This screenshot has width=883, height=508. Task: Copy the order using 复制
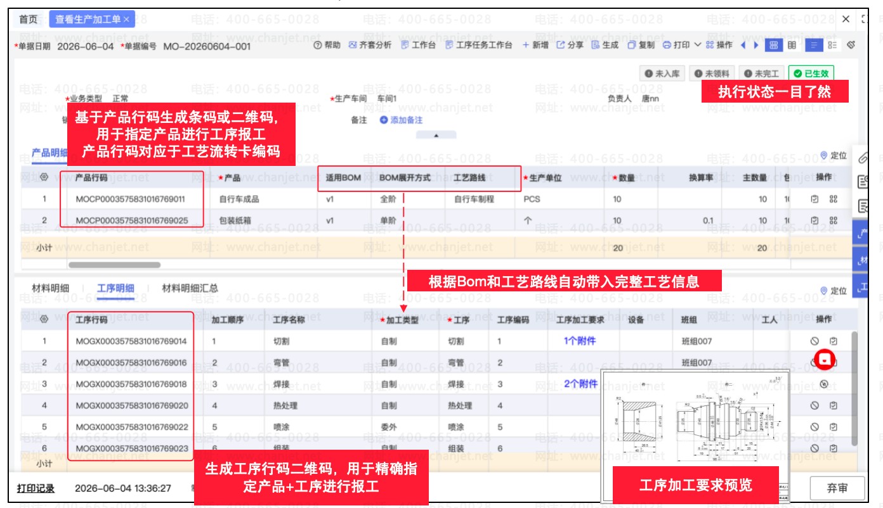[x=641, y=46]
